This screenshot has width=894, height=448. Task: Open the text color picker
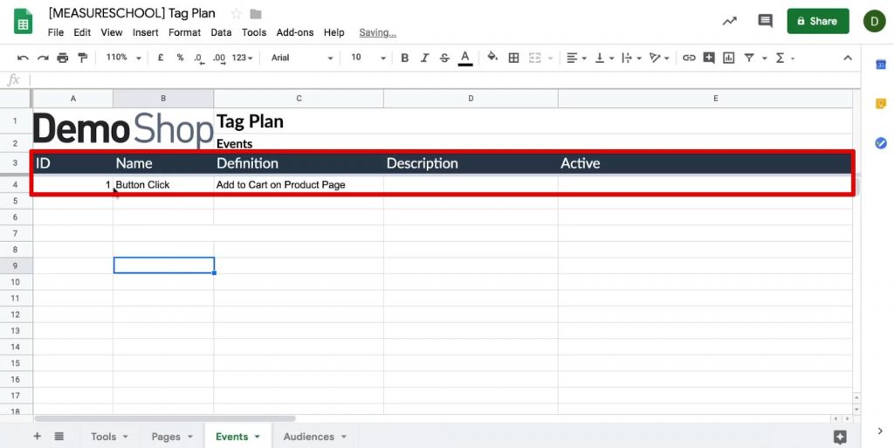[x=465, y=58]
